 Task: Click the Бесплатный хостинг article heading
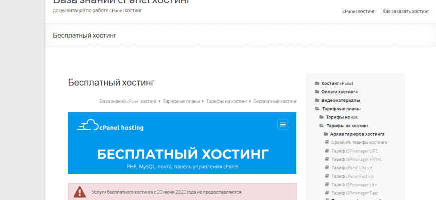pyautogui.click(x=111, y=82)
